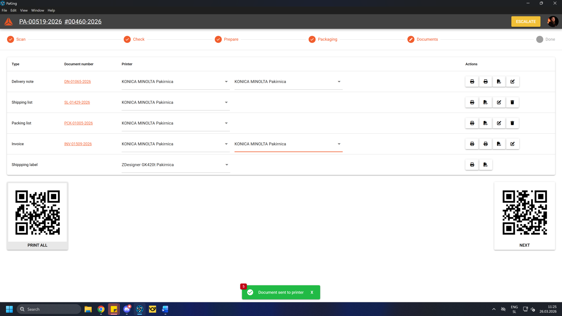Launch Google Chrome from taskbar
562x316 pixels.
(x=101, y=309)
